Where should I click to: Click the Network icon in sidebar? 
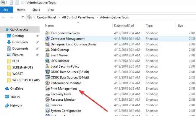point(7,105)
